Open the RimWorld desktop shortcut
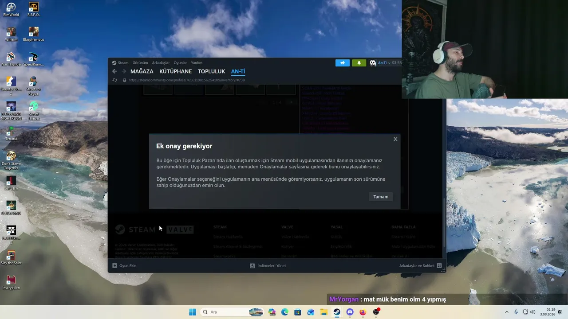 tap(11, 10)
